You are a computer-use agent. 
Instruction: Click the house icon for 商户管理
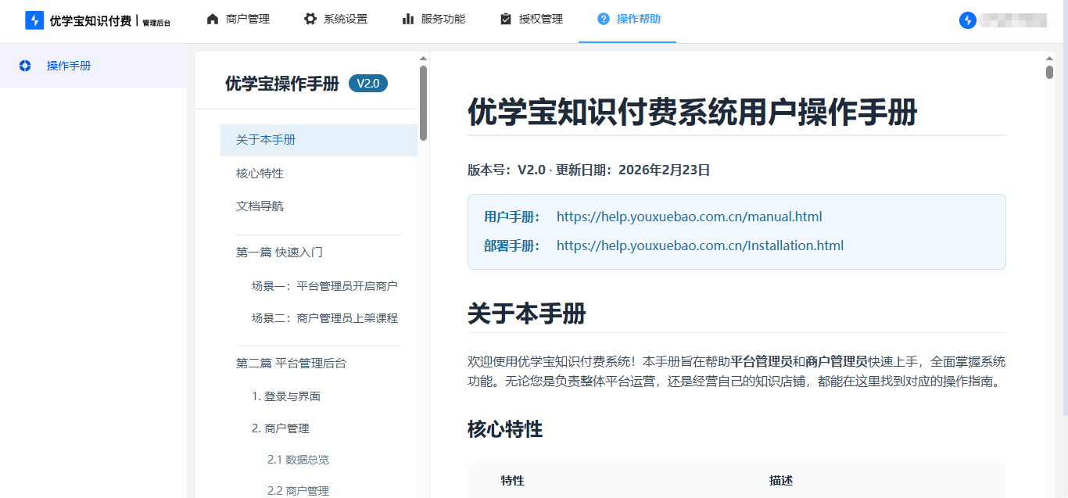213,19
